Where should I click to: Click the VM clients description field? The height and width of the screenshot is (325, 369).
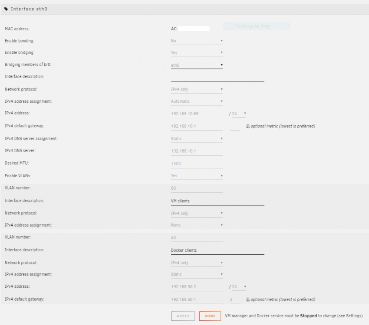[x=217, y=201]
